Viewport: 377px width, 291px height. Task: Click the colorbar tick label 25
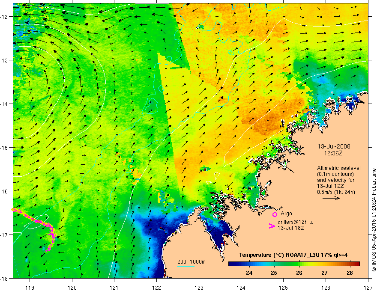[x=274, y=273]
